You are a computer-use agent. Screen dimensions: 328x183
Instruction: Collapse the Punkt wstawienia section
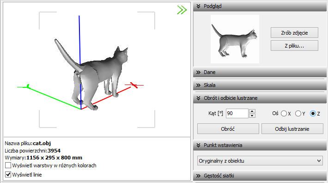click(x=260, y=145)
